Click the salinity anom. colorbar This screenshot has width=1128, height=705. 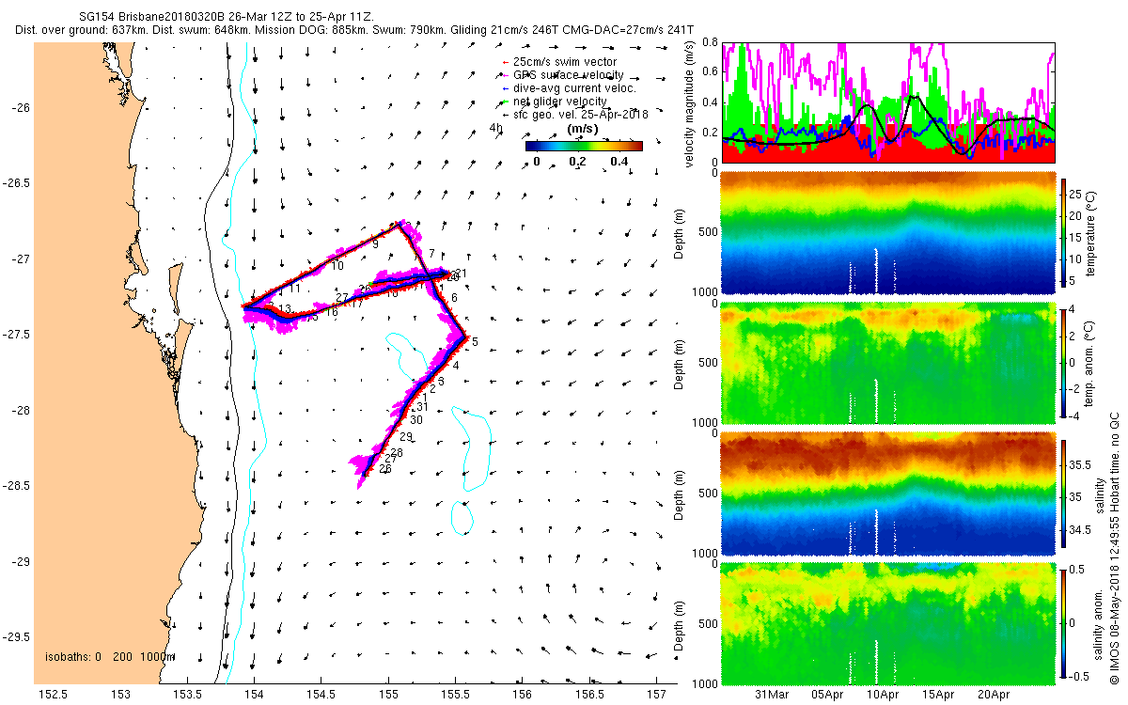coord(1063,622)
